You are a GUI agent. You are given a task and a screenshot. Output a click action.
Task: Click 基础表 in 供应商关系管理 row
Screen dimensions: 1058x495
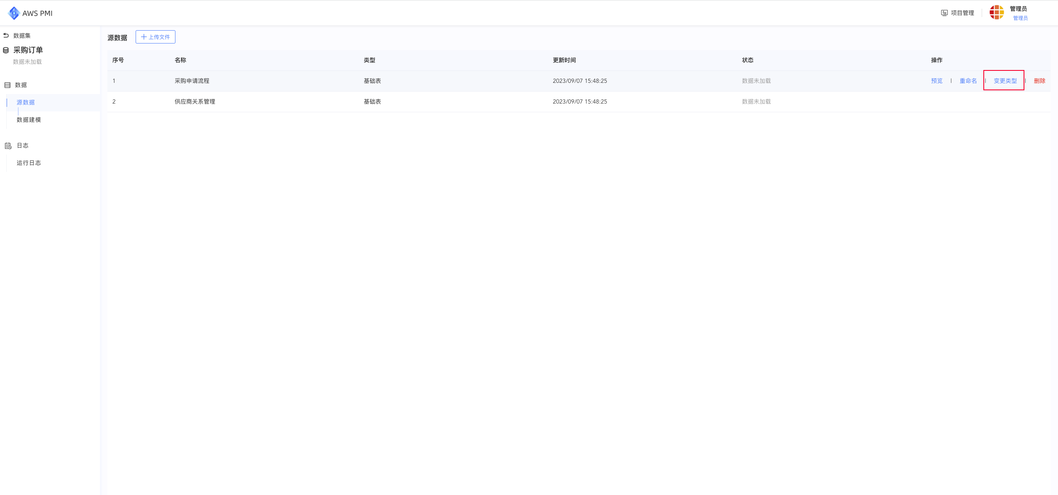[x=372, y=101]
